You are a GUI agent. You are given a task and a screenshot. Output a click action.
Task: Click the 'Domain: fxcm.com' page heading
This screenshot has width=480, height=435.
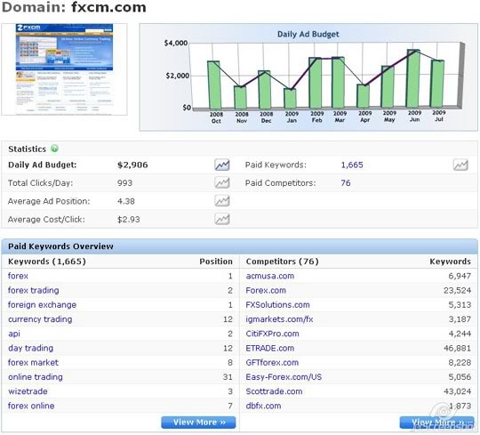(x=74, y=7)
